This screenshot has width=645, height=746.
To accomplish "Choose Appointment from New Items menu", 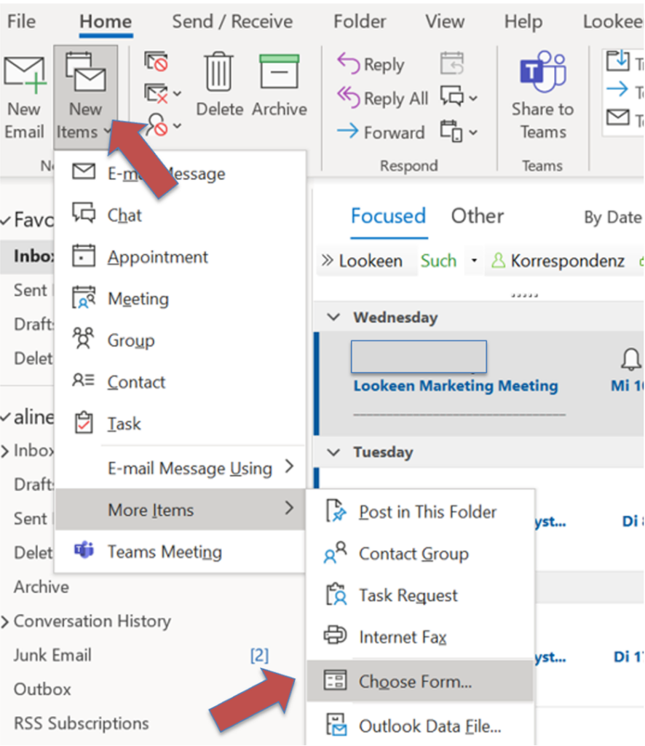I will pyautogui.click(x=157, y=257).
